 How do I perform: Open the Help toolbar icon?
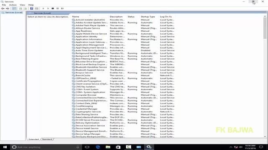pyautogui.click(x=32, y=8)
